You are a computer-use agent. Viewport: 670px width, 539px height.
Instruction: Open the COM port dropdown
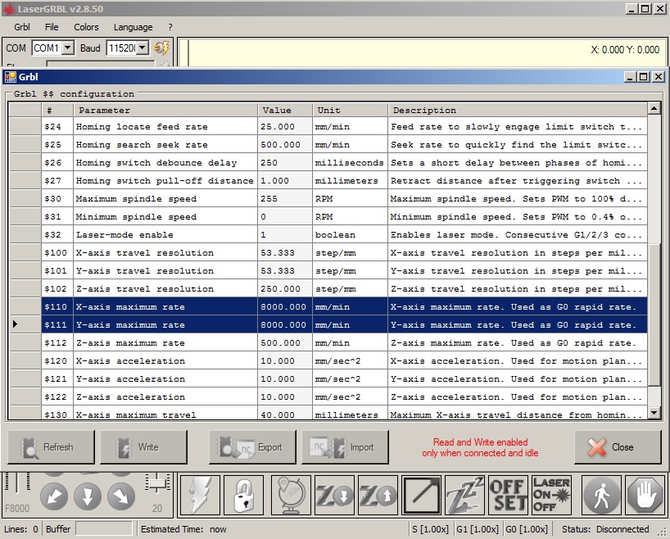68,48
